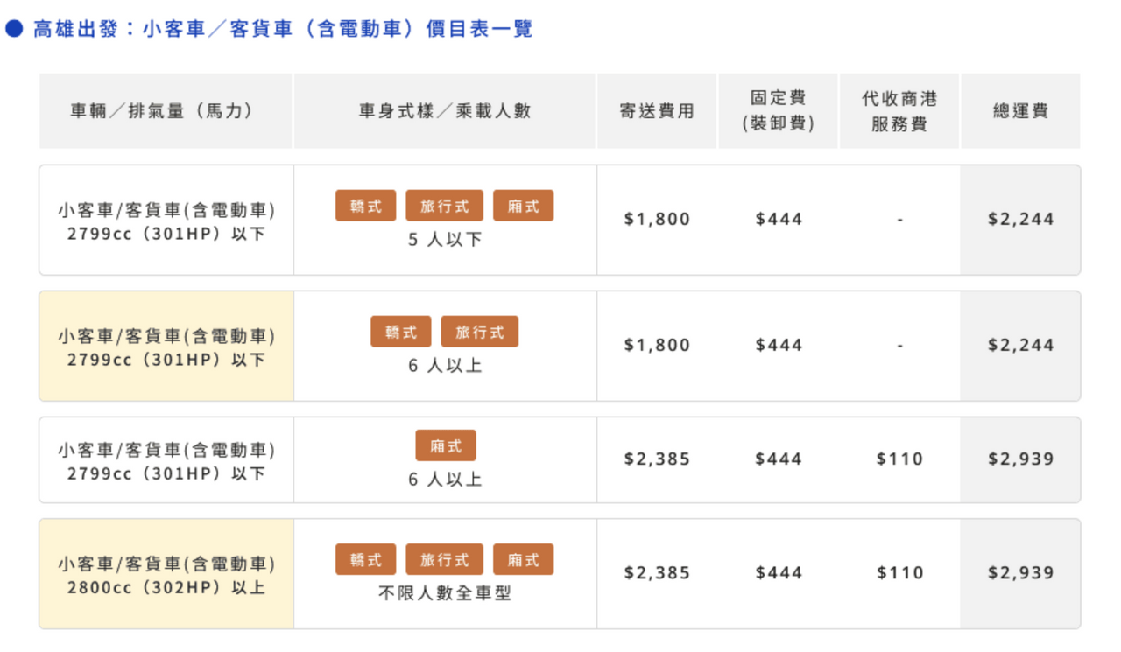This screenshot has width=1121, height=652.
Task: Click the 5 人以下 text
Action: (x=445, y=240)
